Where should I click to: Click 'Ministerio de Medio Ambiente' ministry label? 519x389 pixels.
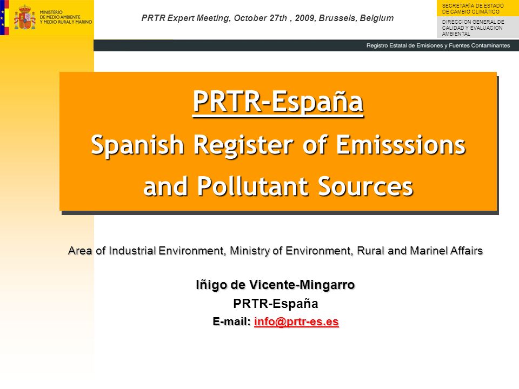click(66, 17)
